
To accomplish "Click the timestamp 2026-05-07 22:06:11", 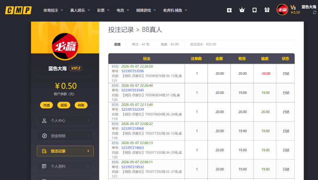I will pos(137,162).
